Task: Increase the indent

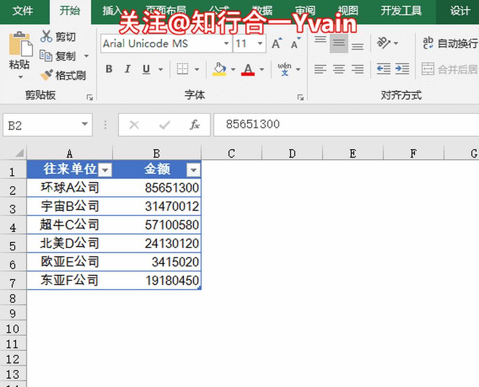Action: [x=402, y=69]
